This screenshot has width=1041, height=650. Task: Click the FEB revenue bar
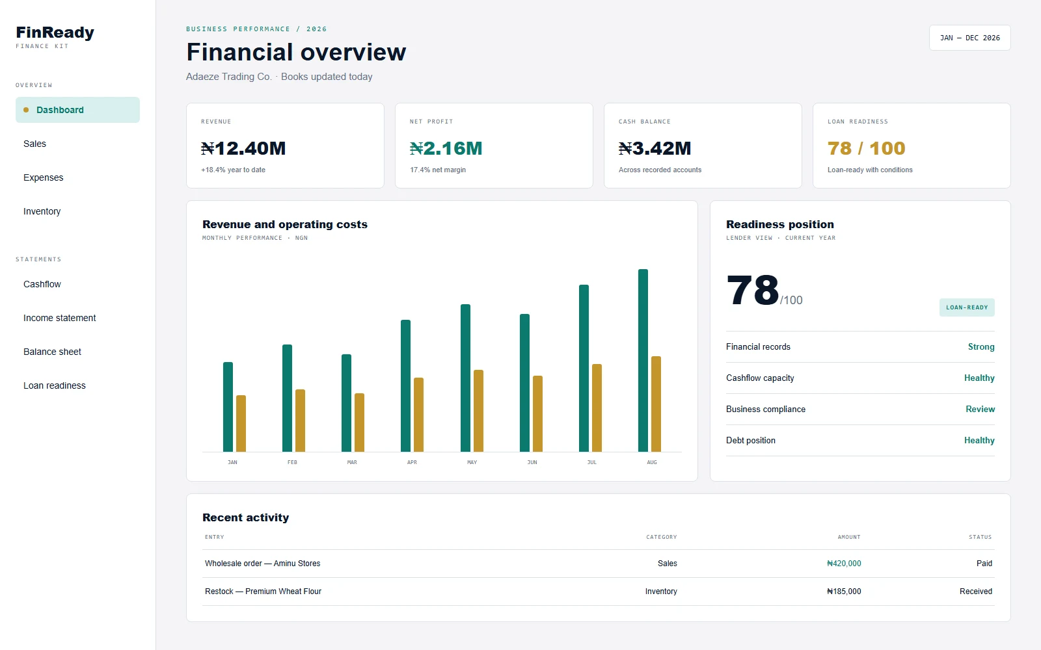287,398
